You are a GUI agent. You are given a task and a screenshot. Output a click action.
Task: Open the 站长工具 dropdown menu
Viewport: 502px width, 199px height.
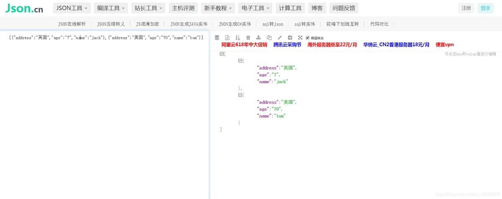[148, 8]
